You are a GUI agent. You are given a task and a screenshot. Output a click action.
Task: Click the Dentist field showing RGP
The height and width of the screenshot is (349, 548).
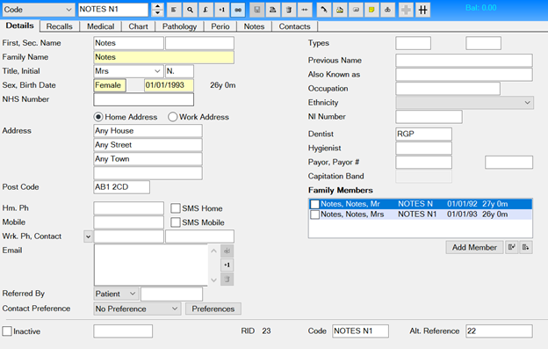coord(423,135)
